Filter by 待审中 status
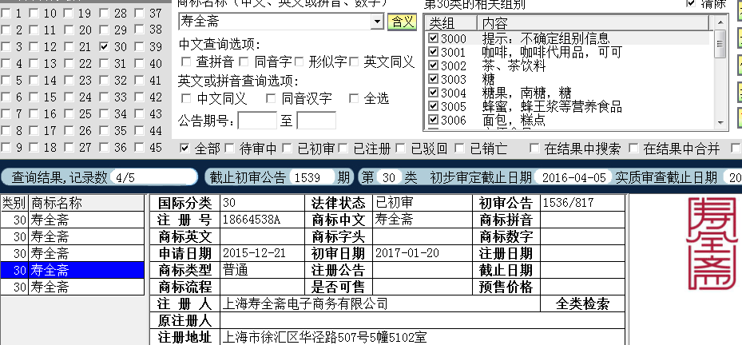 229,149
